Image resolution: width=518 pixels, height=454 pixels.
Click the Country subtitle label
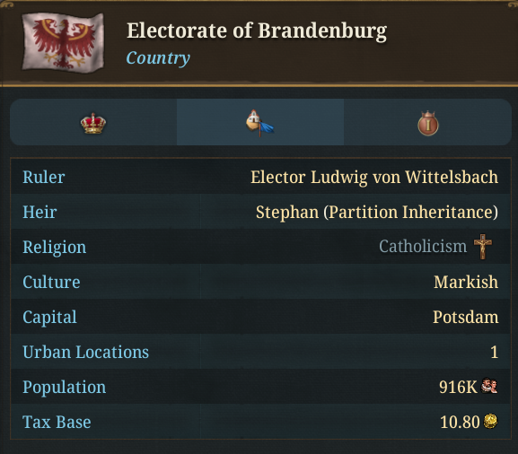(158, 58)
